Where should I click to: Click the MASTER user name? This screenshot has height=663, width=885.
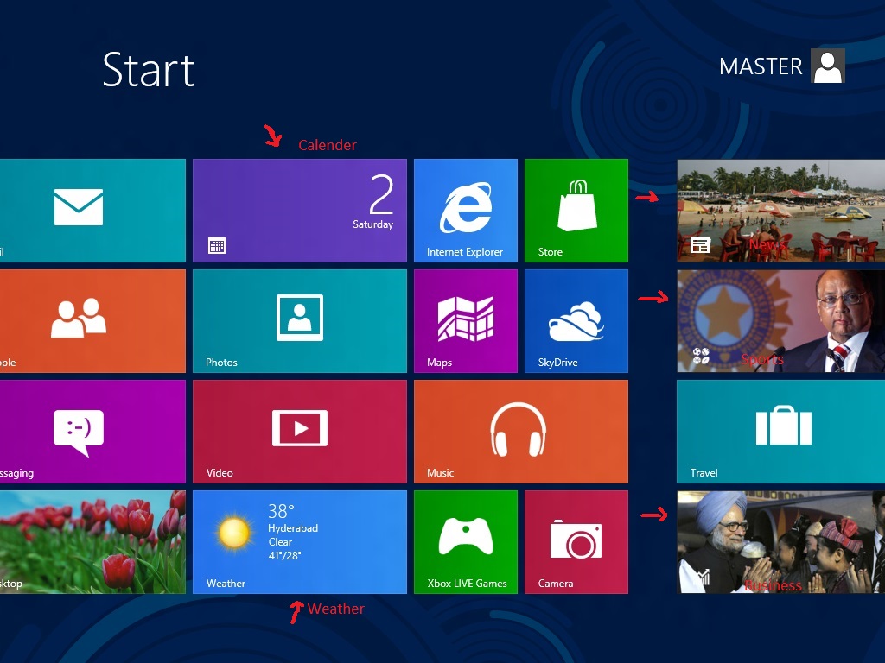[x=761, y=66]
